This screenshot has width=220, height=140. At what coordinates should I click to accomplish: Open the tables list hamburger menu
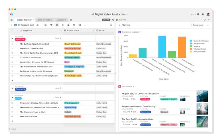(x=12, y=20)
